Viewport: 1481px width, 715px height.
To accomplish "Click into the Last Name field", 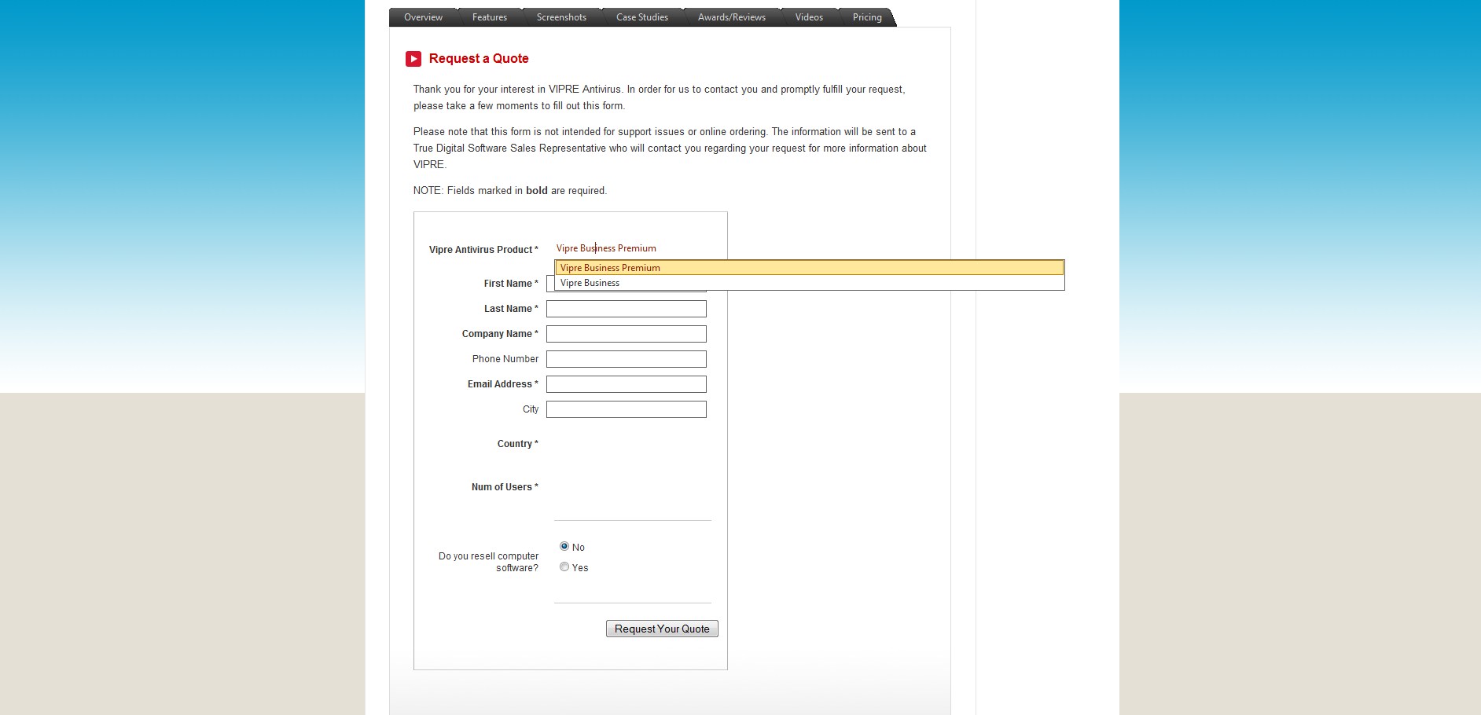I will 627,309.
